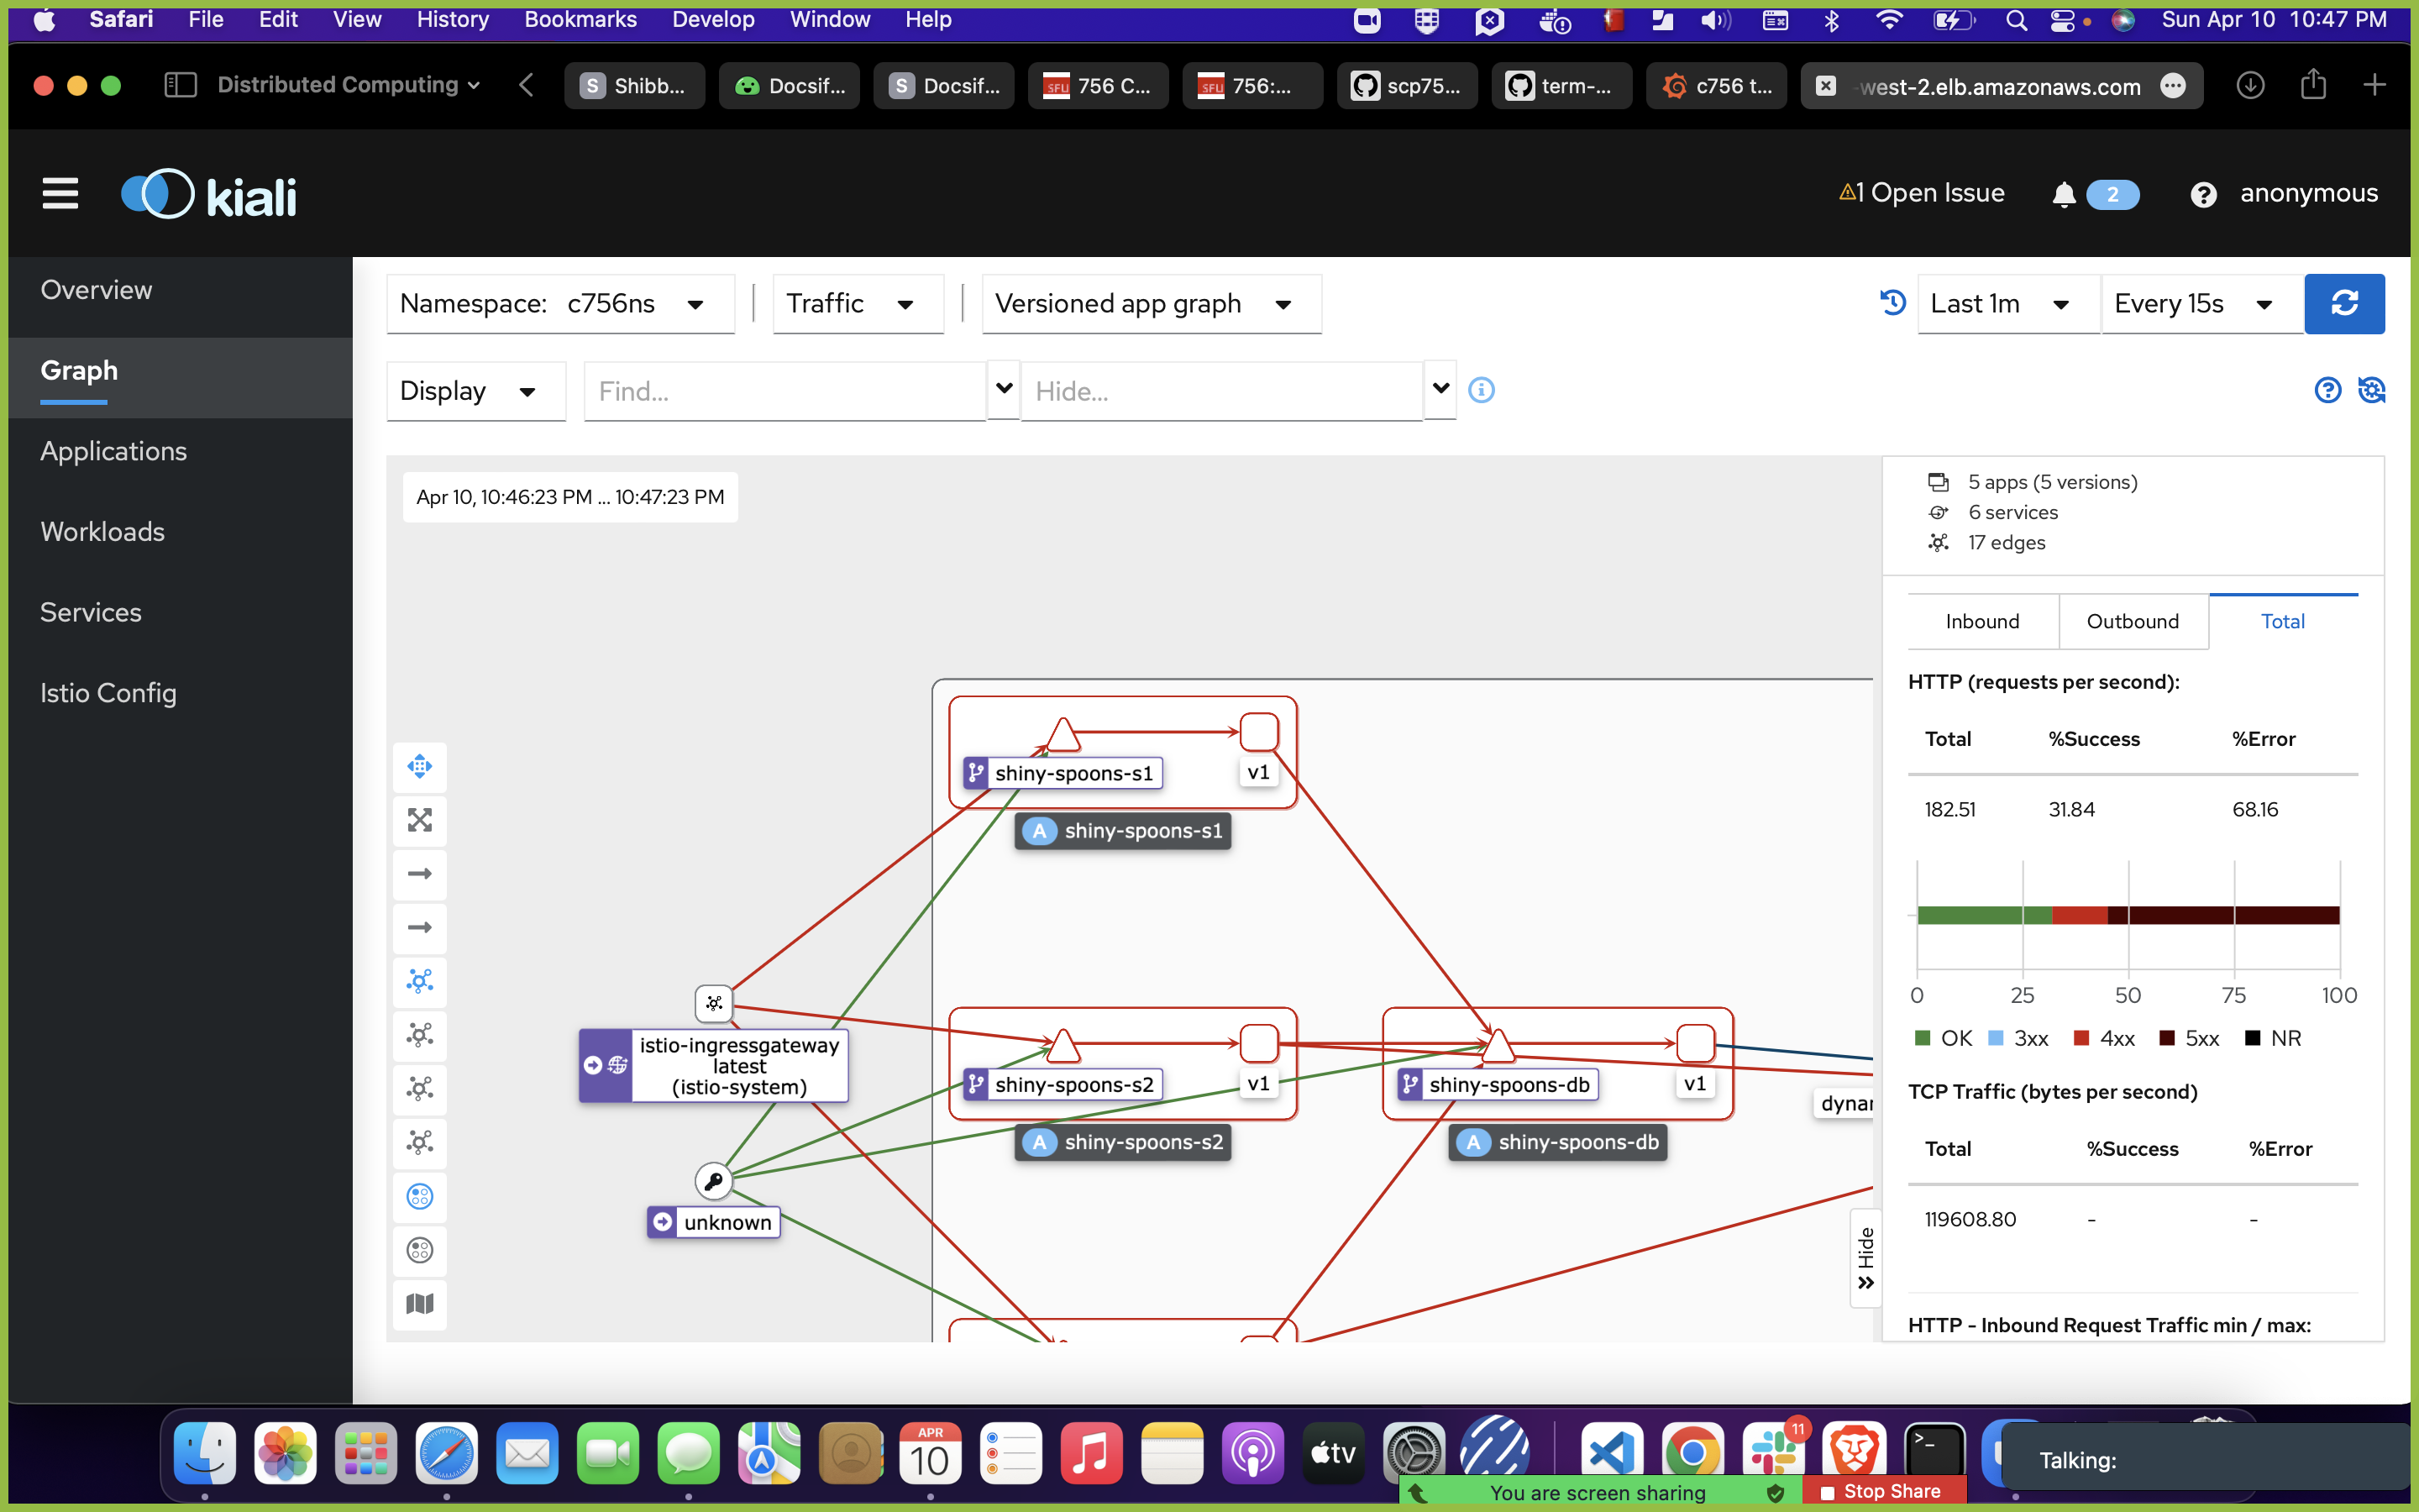Switch to the Inbound traffic tab
Screen dimensions: 2419x1512
1981,621
